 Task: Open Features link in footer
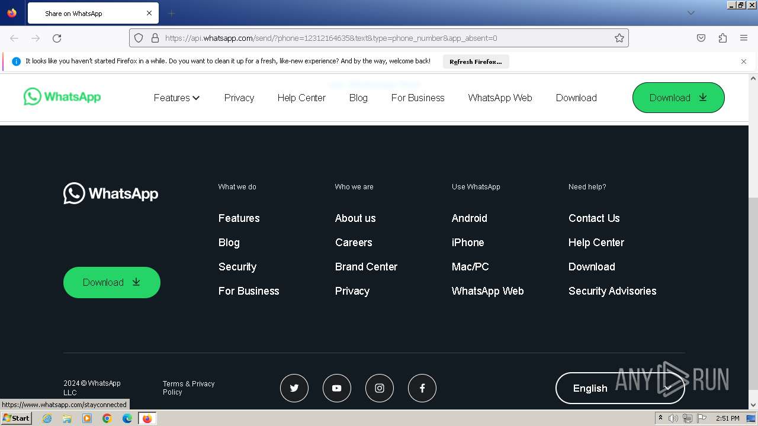click(x=239, y=218)
